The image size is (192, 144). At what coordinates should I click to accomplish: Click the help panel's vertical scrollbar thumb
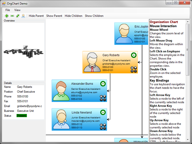[x=187, y=50]
